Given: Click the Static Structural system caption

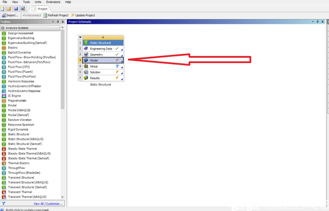Looking at the screenshot, I should coord(100,85).
